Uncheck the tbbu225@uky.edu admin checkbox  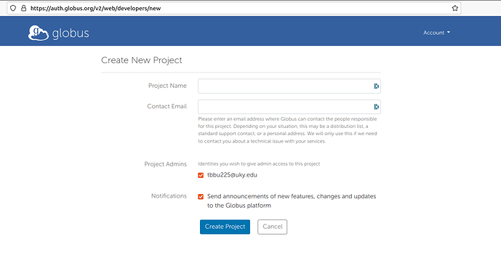tap(201, 175)
